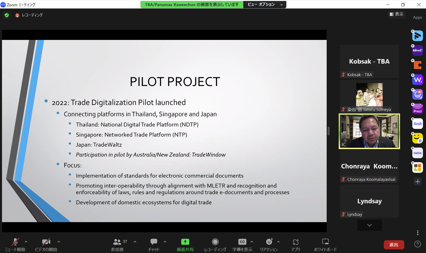This screenshot has height=253, width=426.
Task: Click '2022: Trade Digitalization Pilot launched' text
Action: (119, 103)
